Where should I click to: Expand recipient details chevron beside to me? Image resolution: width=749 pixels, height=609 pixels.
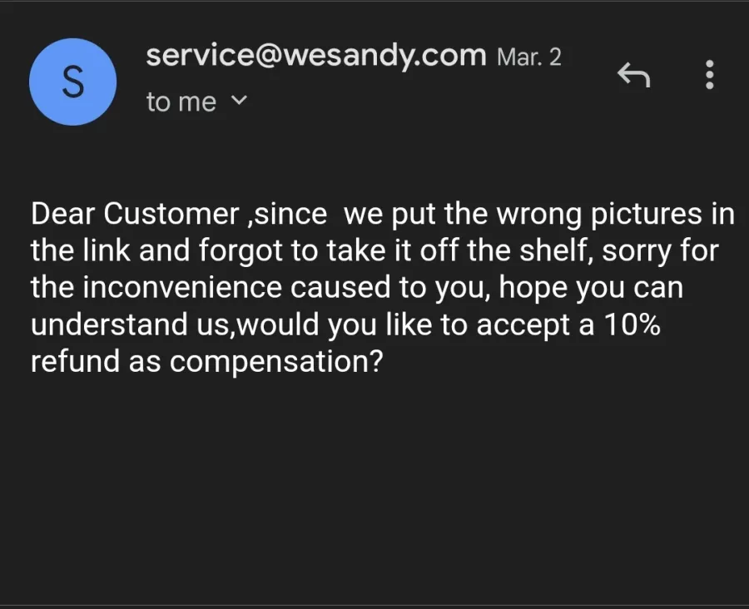point(239,101)
